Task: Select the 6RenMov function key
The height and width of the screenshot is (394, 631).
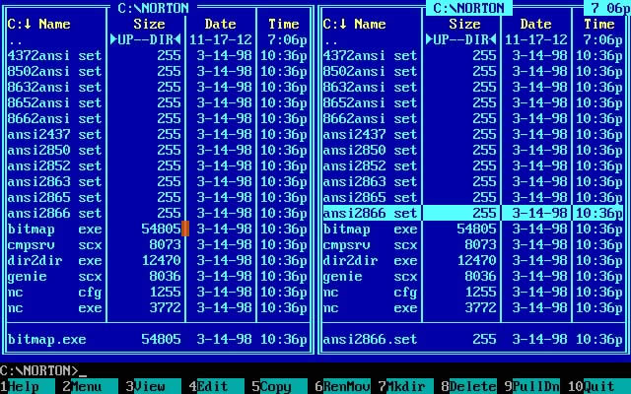Action: point(343,386)
